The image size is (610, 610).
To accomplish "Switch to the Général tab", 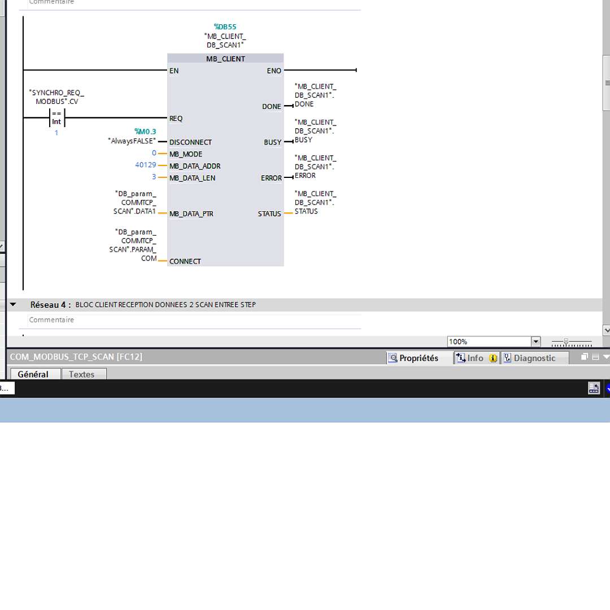I will pos(33,374).
